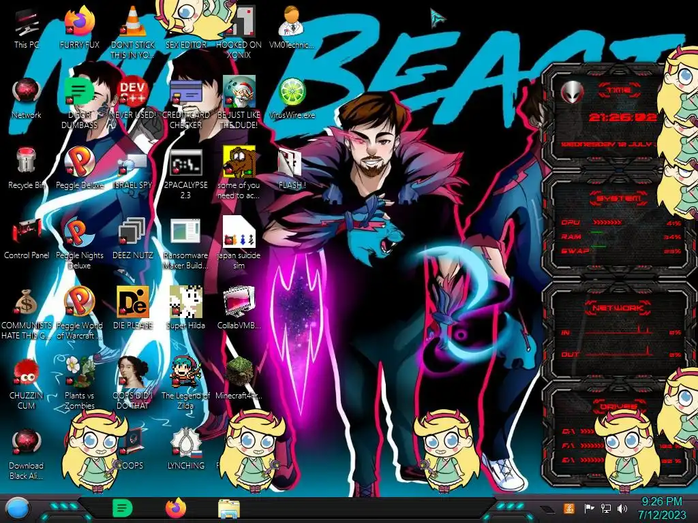Open Download Black Ali... shortcut
The image size is (698, 523).
click(x=27, y=454)
